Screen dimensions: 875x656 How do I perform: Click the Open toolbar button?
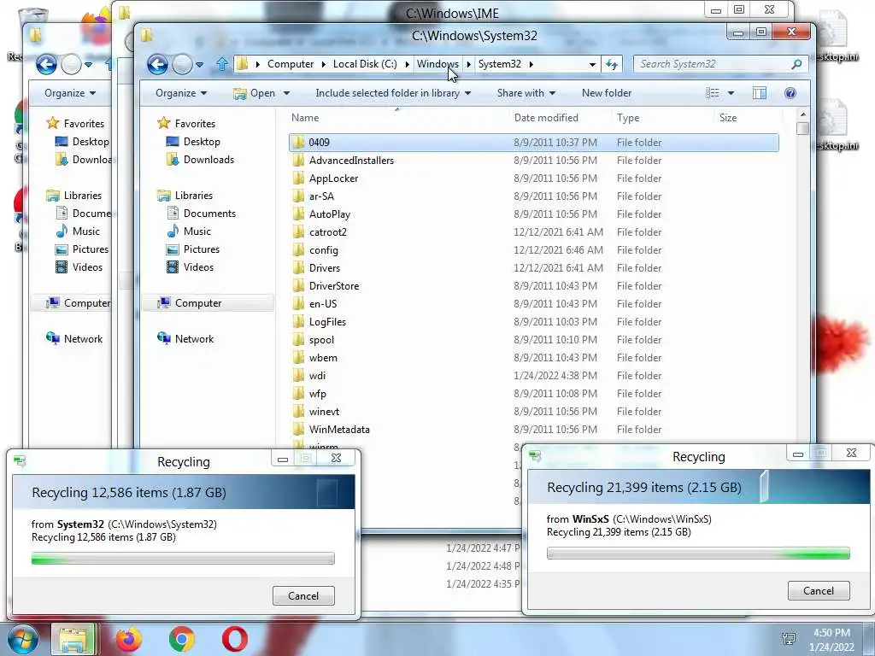(255, 93)
